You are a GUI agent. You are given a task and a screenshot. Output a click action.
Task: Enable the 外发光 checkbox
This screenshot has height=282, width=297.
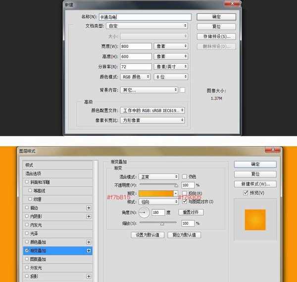click(x=27, y=268)
